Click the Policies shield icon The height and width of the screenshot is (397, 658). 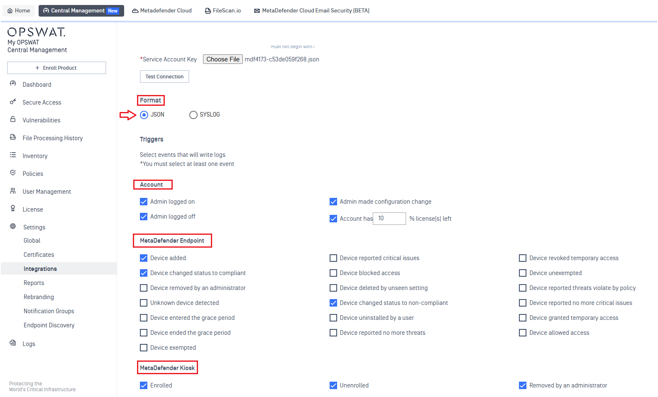[13, 173]
